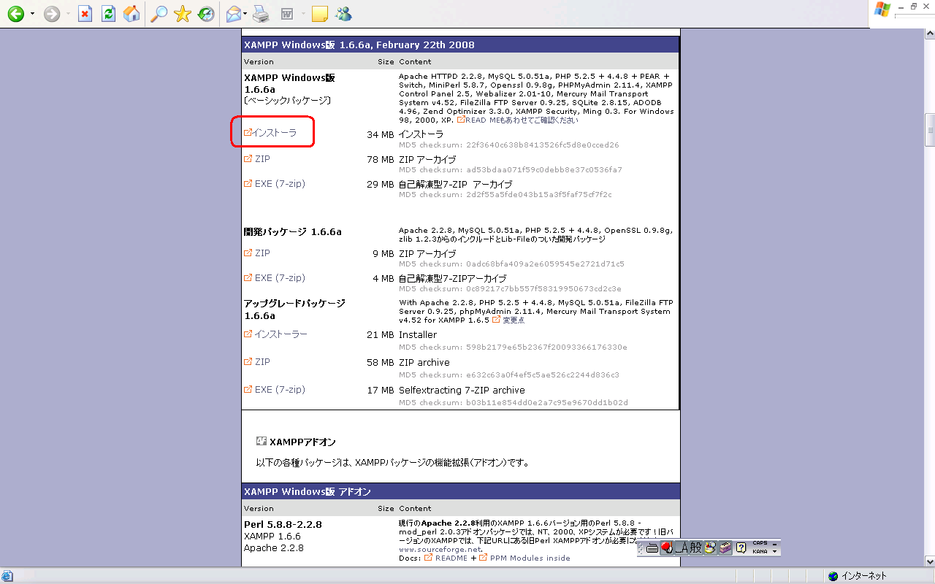Click the IME keyboard icon on language bar
The width and height of the screenshot is (935, 584).
[x=652, y=547]
